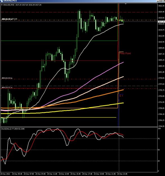The image size is (165, 176).
Task: Click the 1784.35 price scale value
Action: [161, 126]
